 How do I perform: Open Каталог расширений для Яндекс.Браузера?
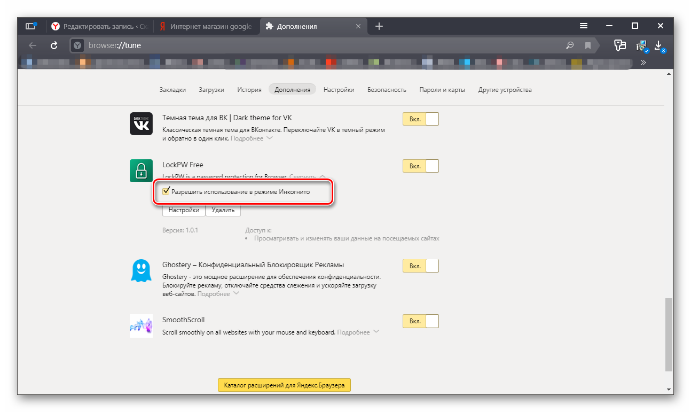pyautogui.click(x=284, y=385)
